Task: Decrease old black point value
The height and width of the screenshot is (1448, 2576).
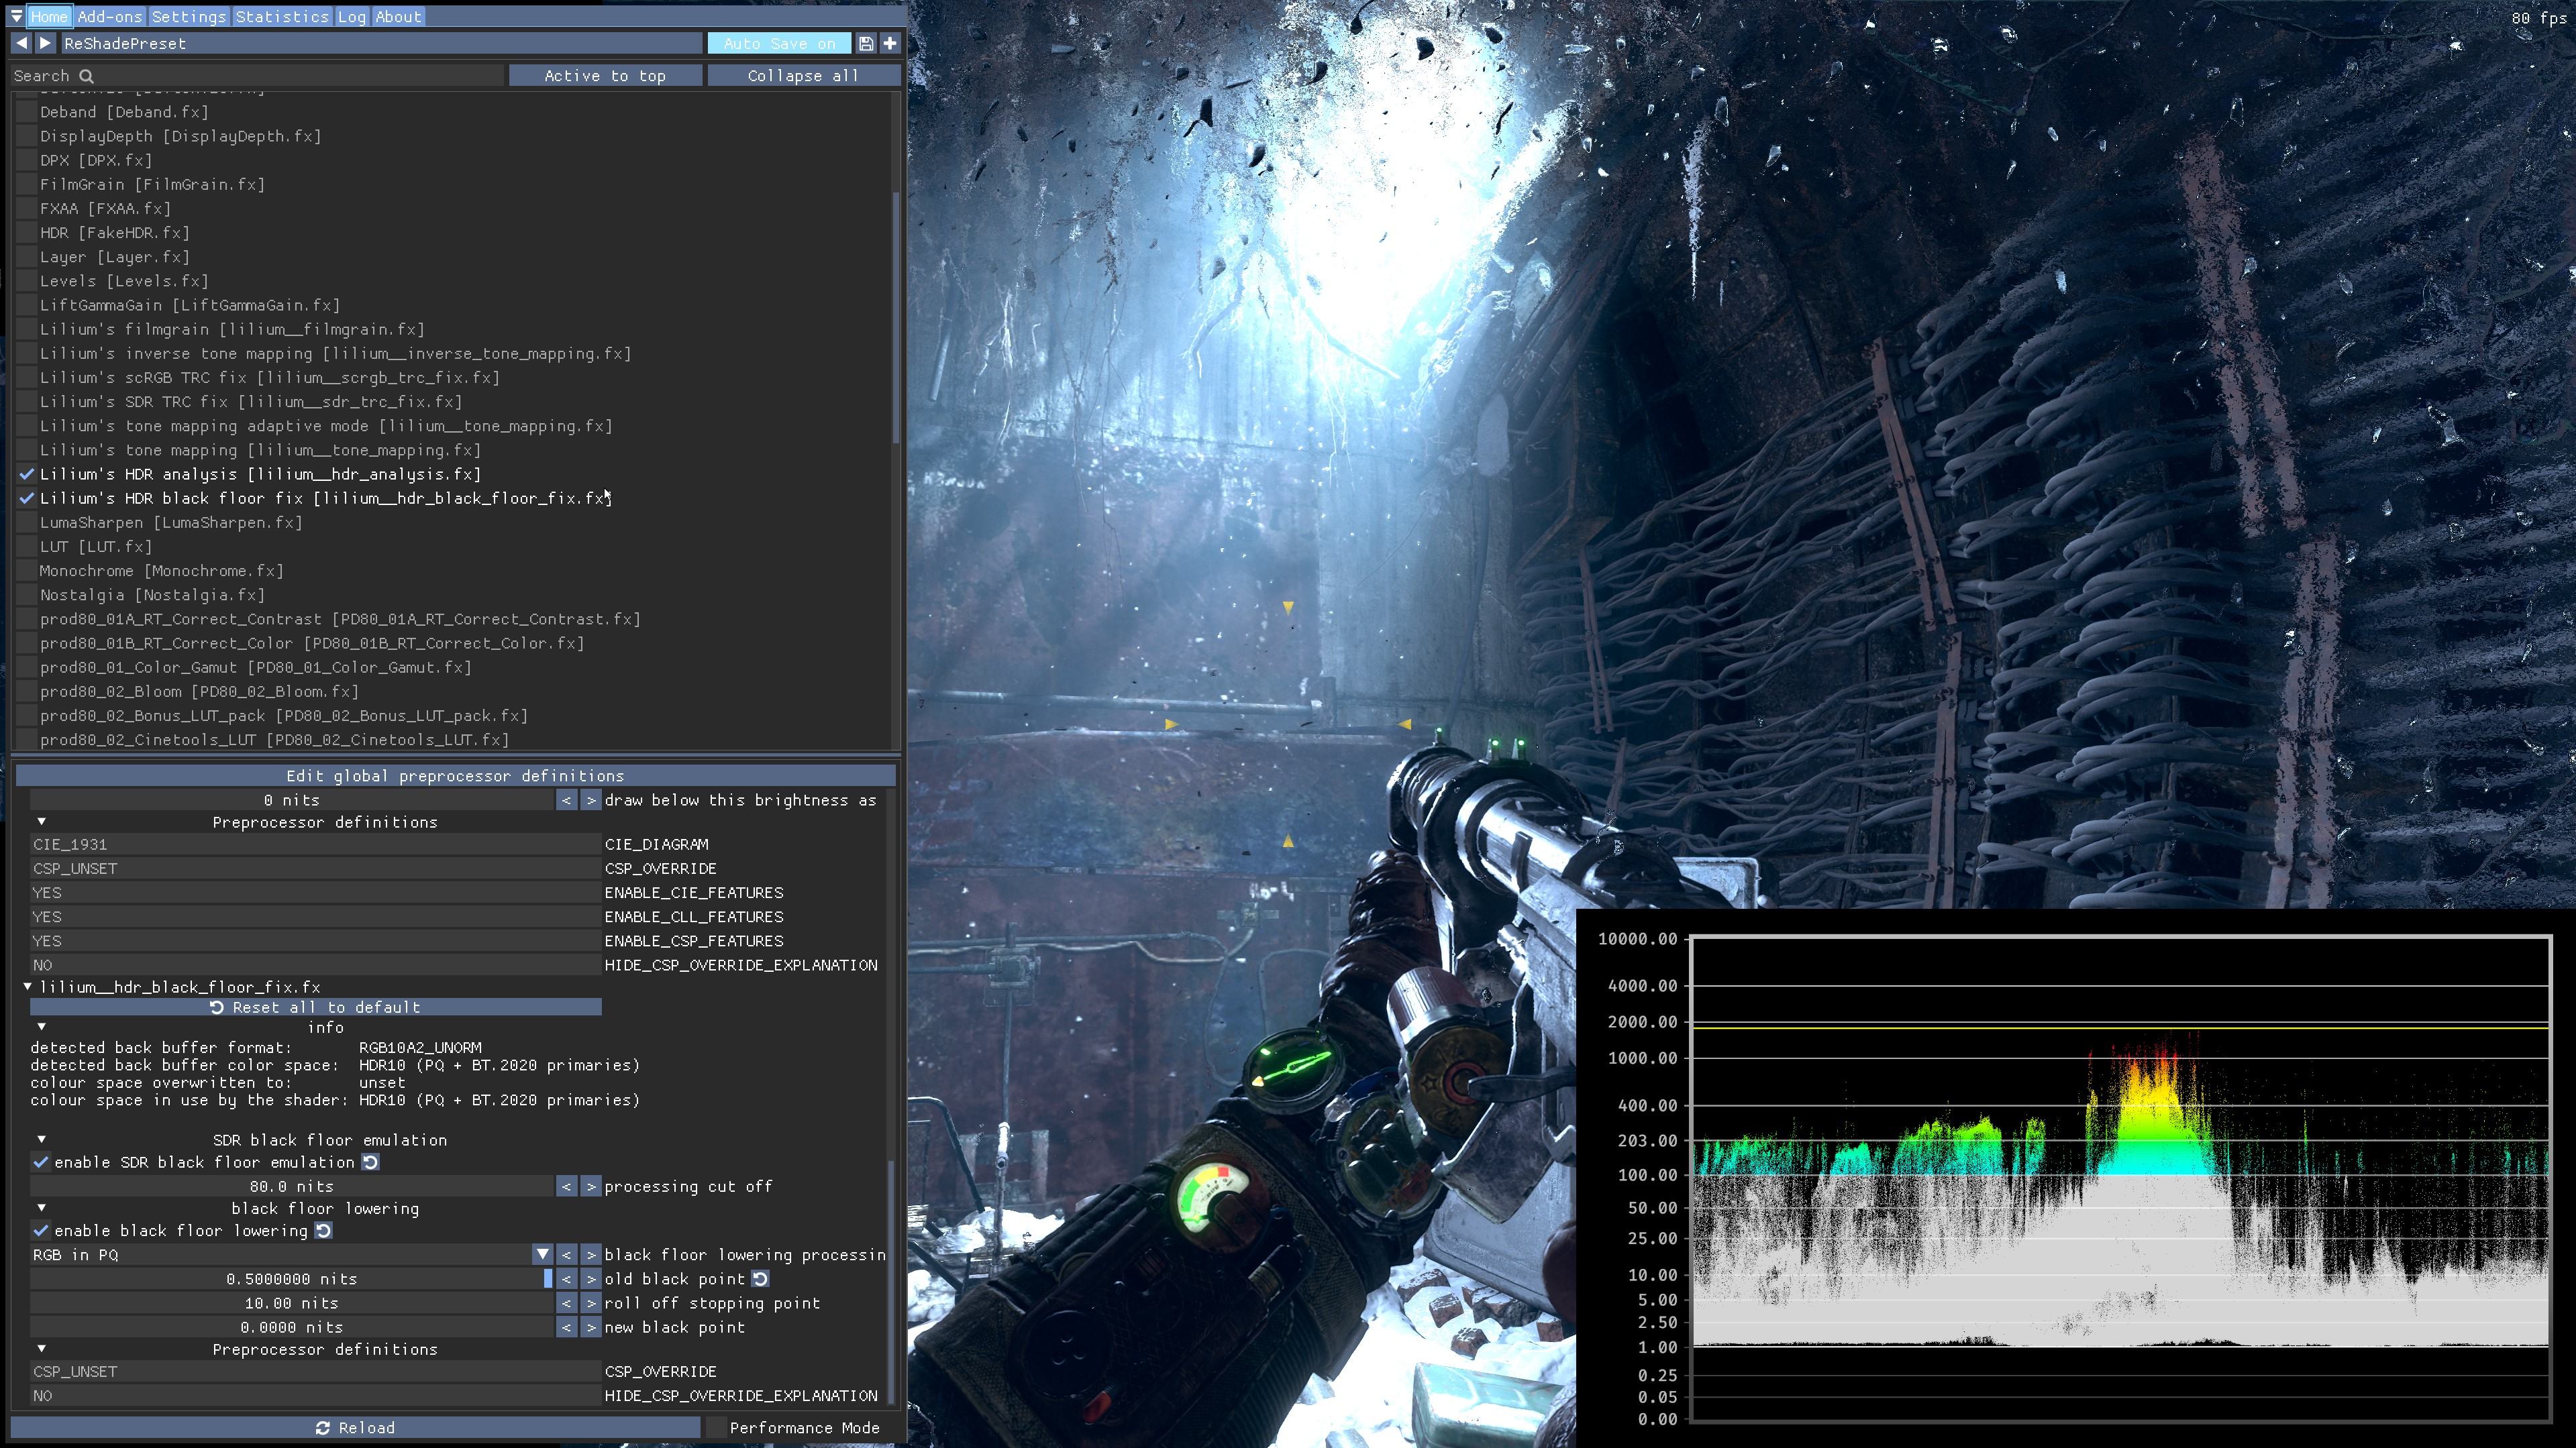Action: [x=567, y=1279]
